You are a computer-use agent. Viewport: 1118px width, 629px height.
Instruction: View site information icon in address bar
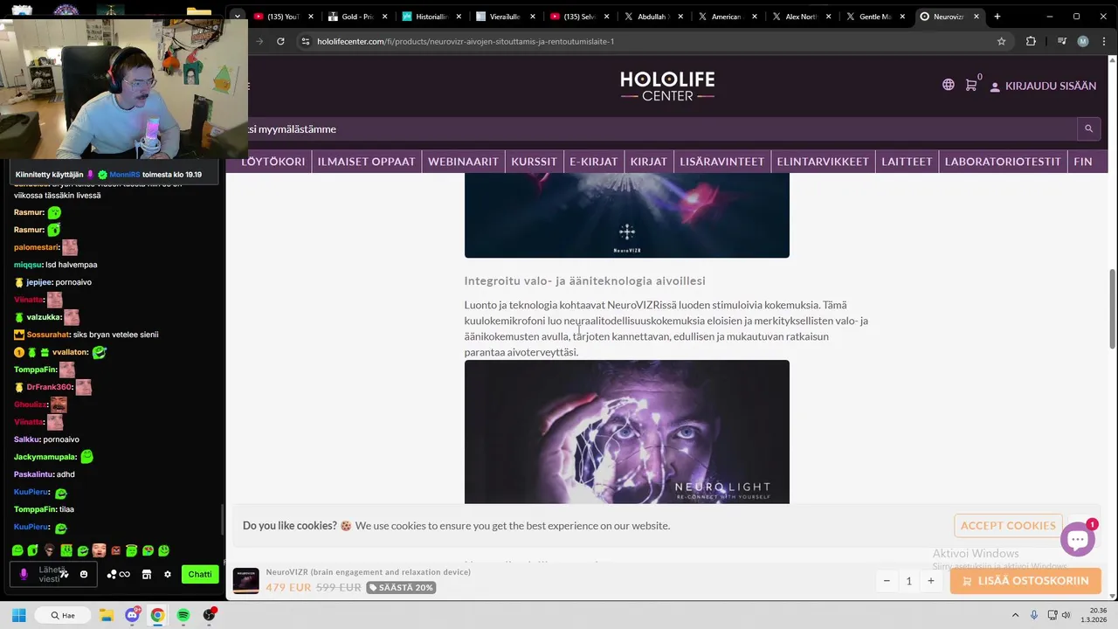coord(305,41)
